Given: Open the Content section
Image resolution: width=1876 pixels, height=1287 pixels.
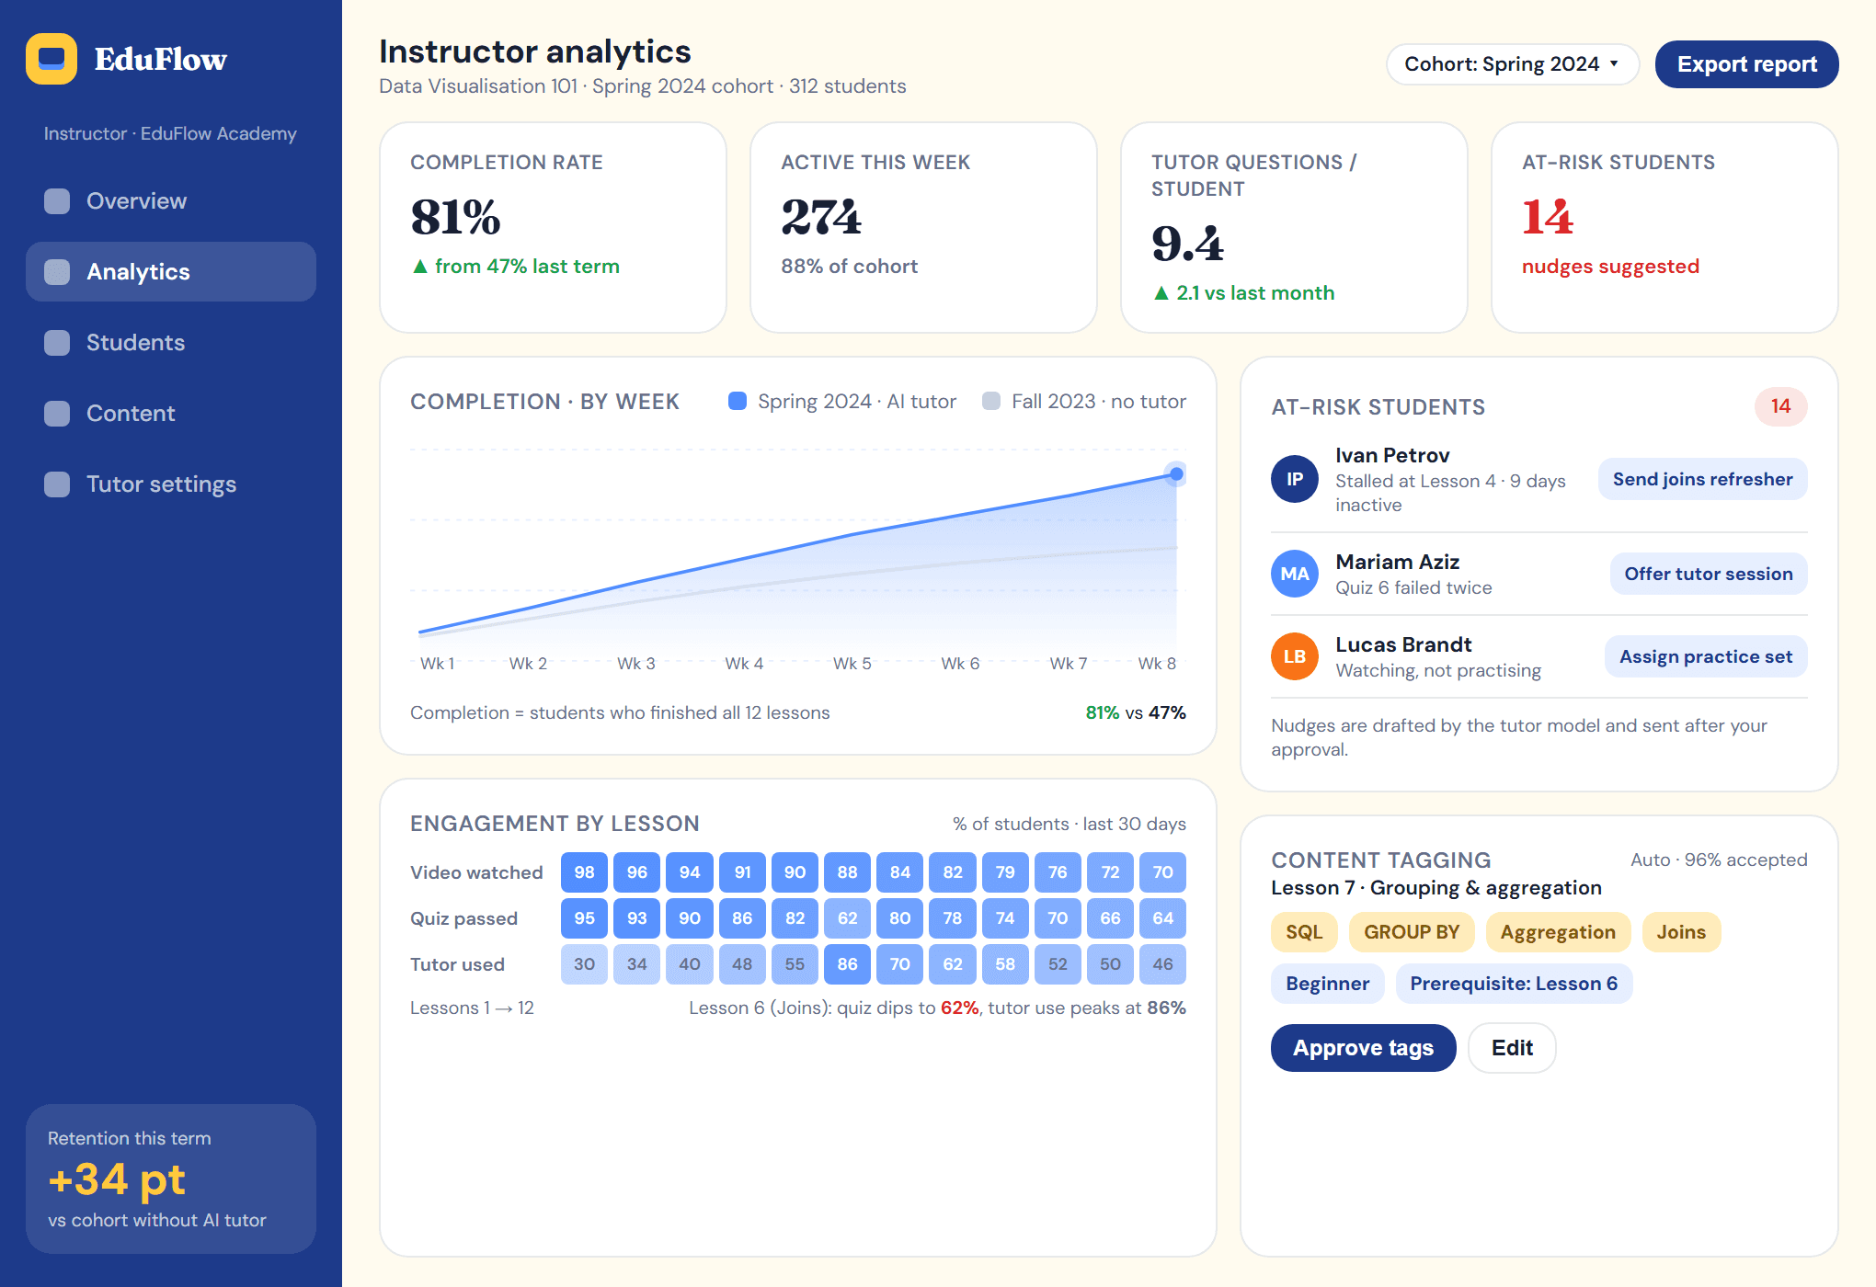Looking at the screenshot, I should pos(171,414).
